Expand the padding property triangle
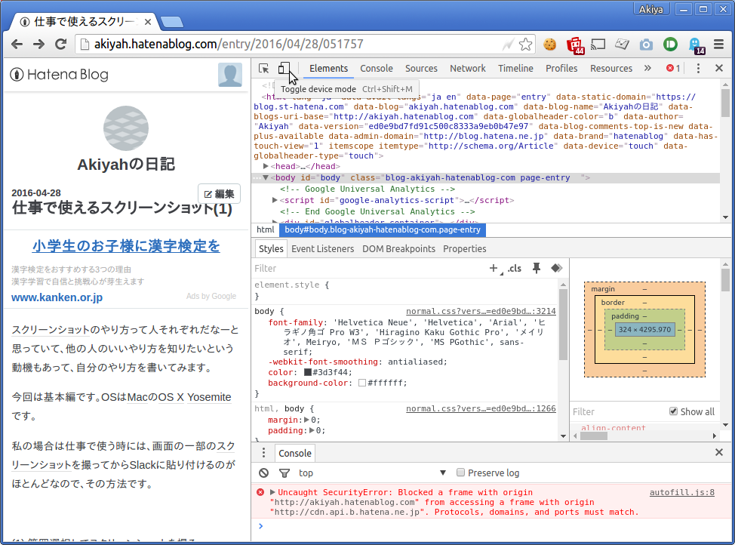 (x=312, y=430)
